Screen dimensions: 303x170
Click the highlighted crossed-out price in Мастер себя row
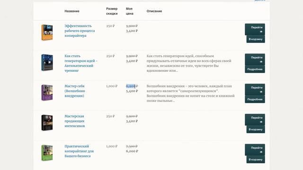pyautogui.click(x=132, y=86)
